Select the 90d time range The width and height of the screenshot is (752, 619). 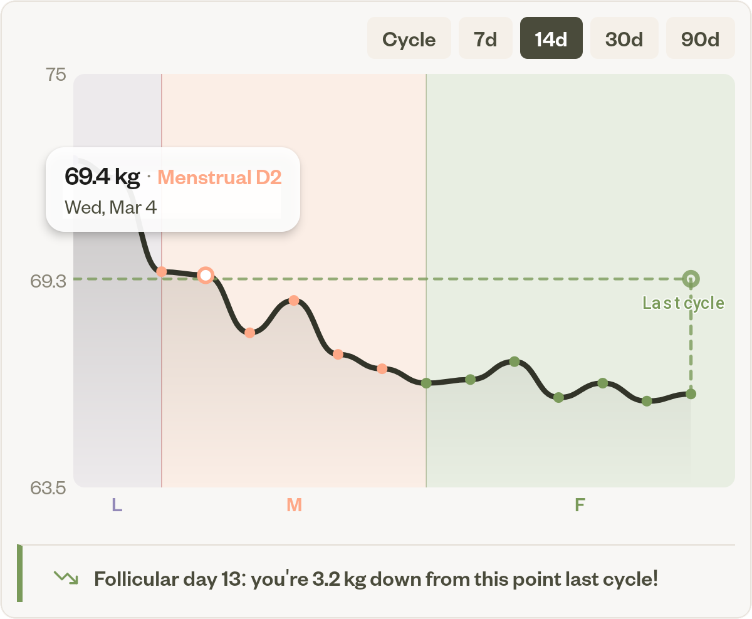700,38
